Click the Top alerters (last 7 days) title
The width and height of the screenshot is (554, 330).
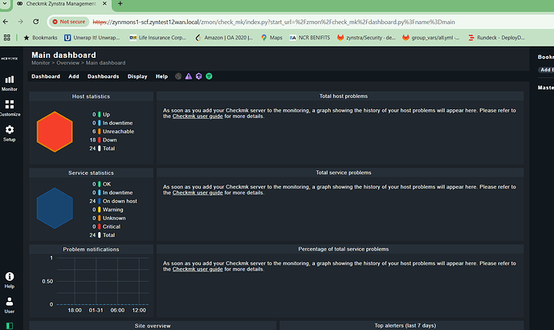[405, 326]
